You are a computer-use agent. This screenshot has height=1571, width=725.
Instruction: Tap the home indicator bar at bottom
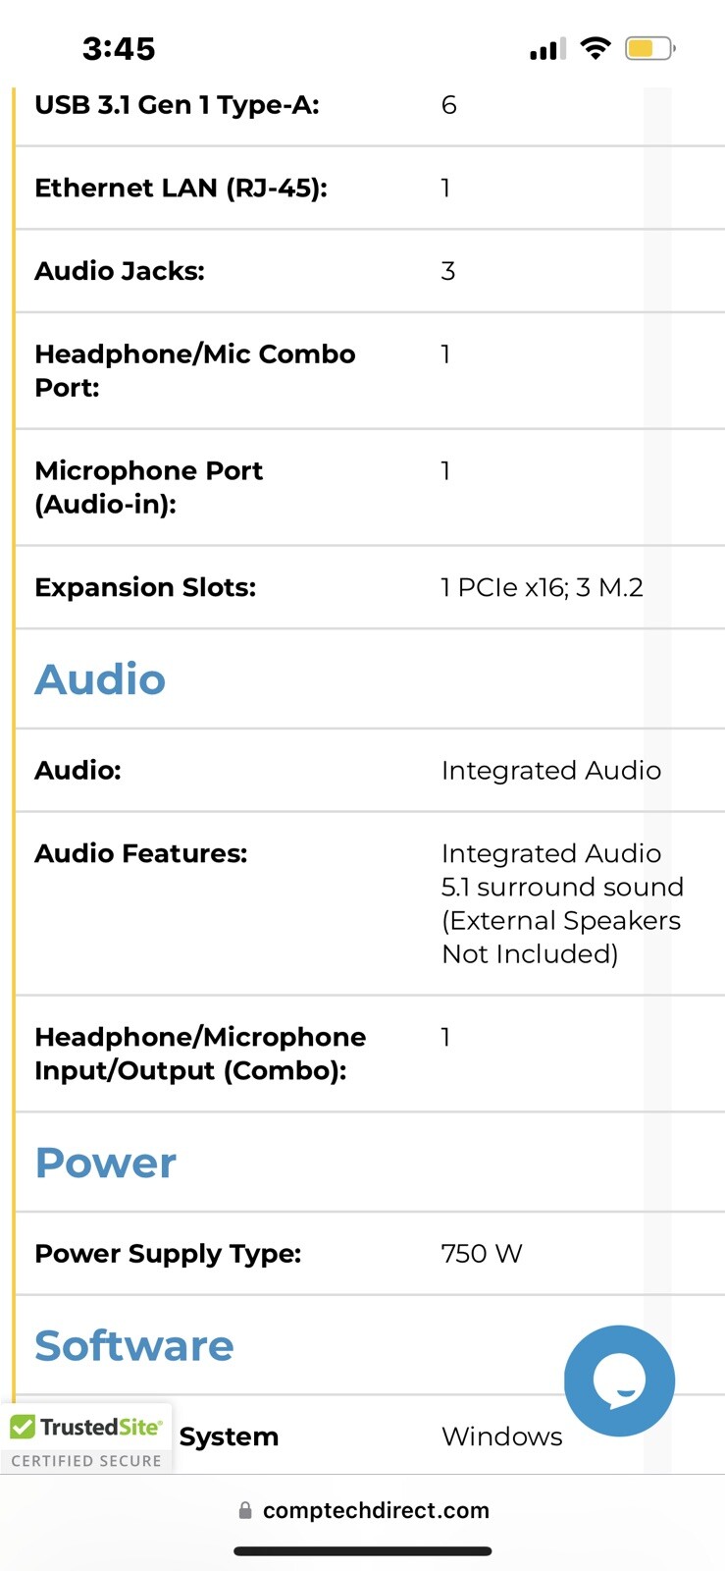(363, 1551)
